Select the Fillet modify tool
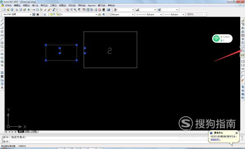Viewport: 245px width, 149px height. [243, 76]
